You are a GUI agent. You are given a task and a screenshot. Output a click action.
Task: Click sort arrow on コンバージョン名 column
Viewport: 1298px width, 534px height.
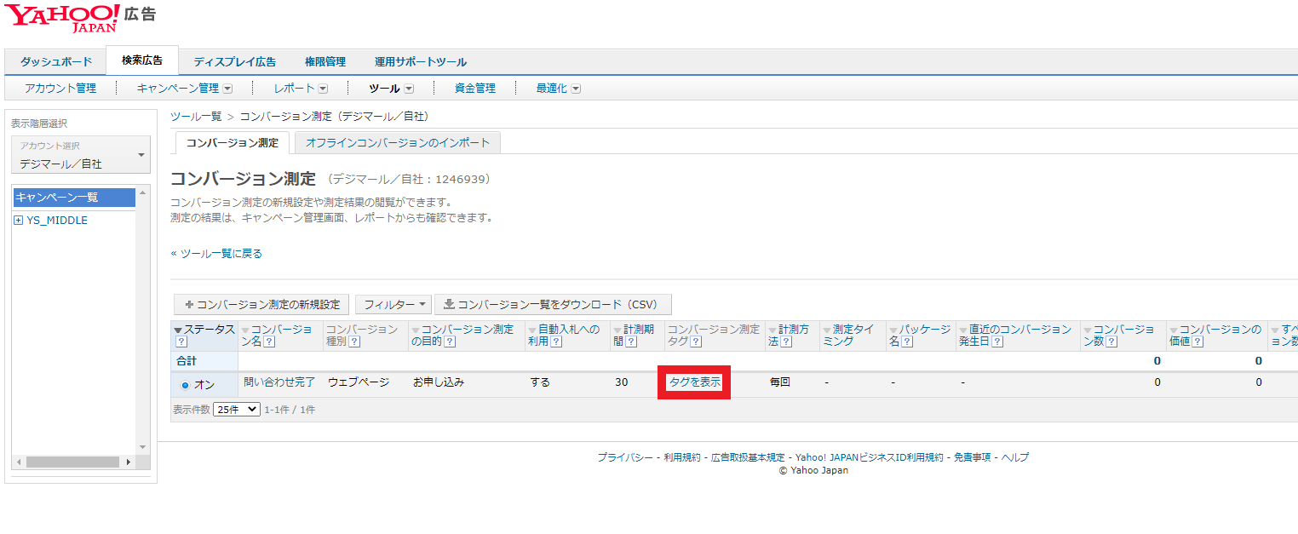tap(246, 330)
